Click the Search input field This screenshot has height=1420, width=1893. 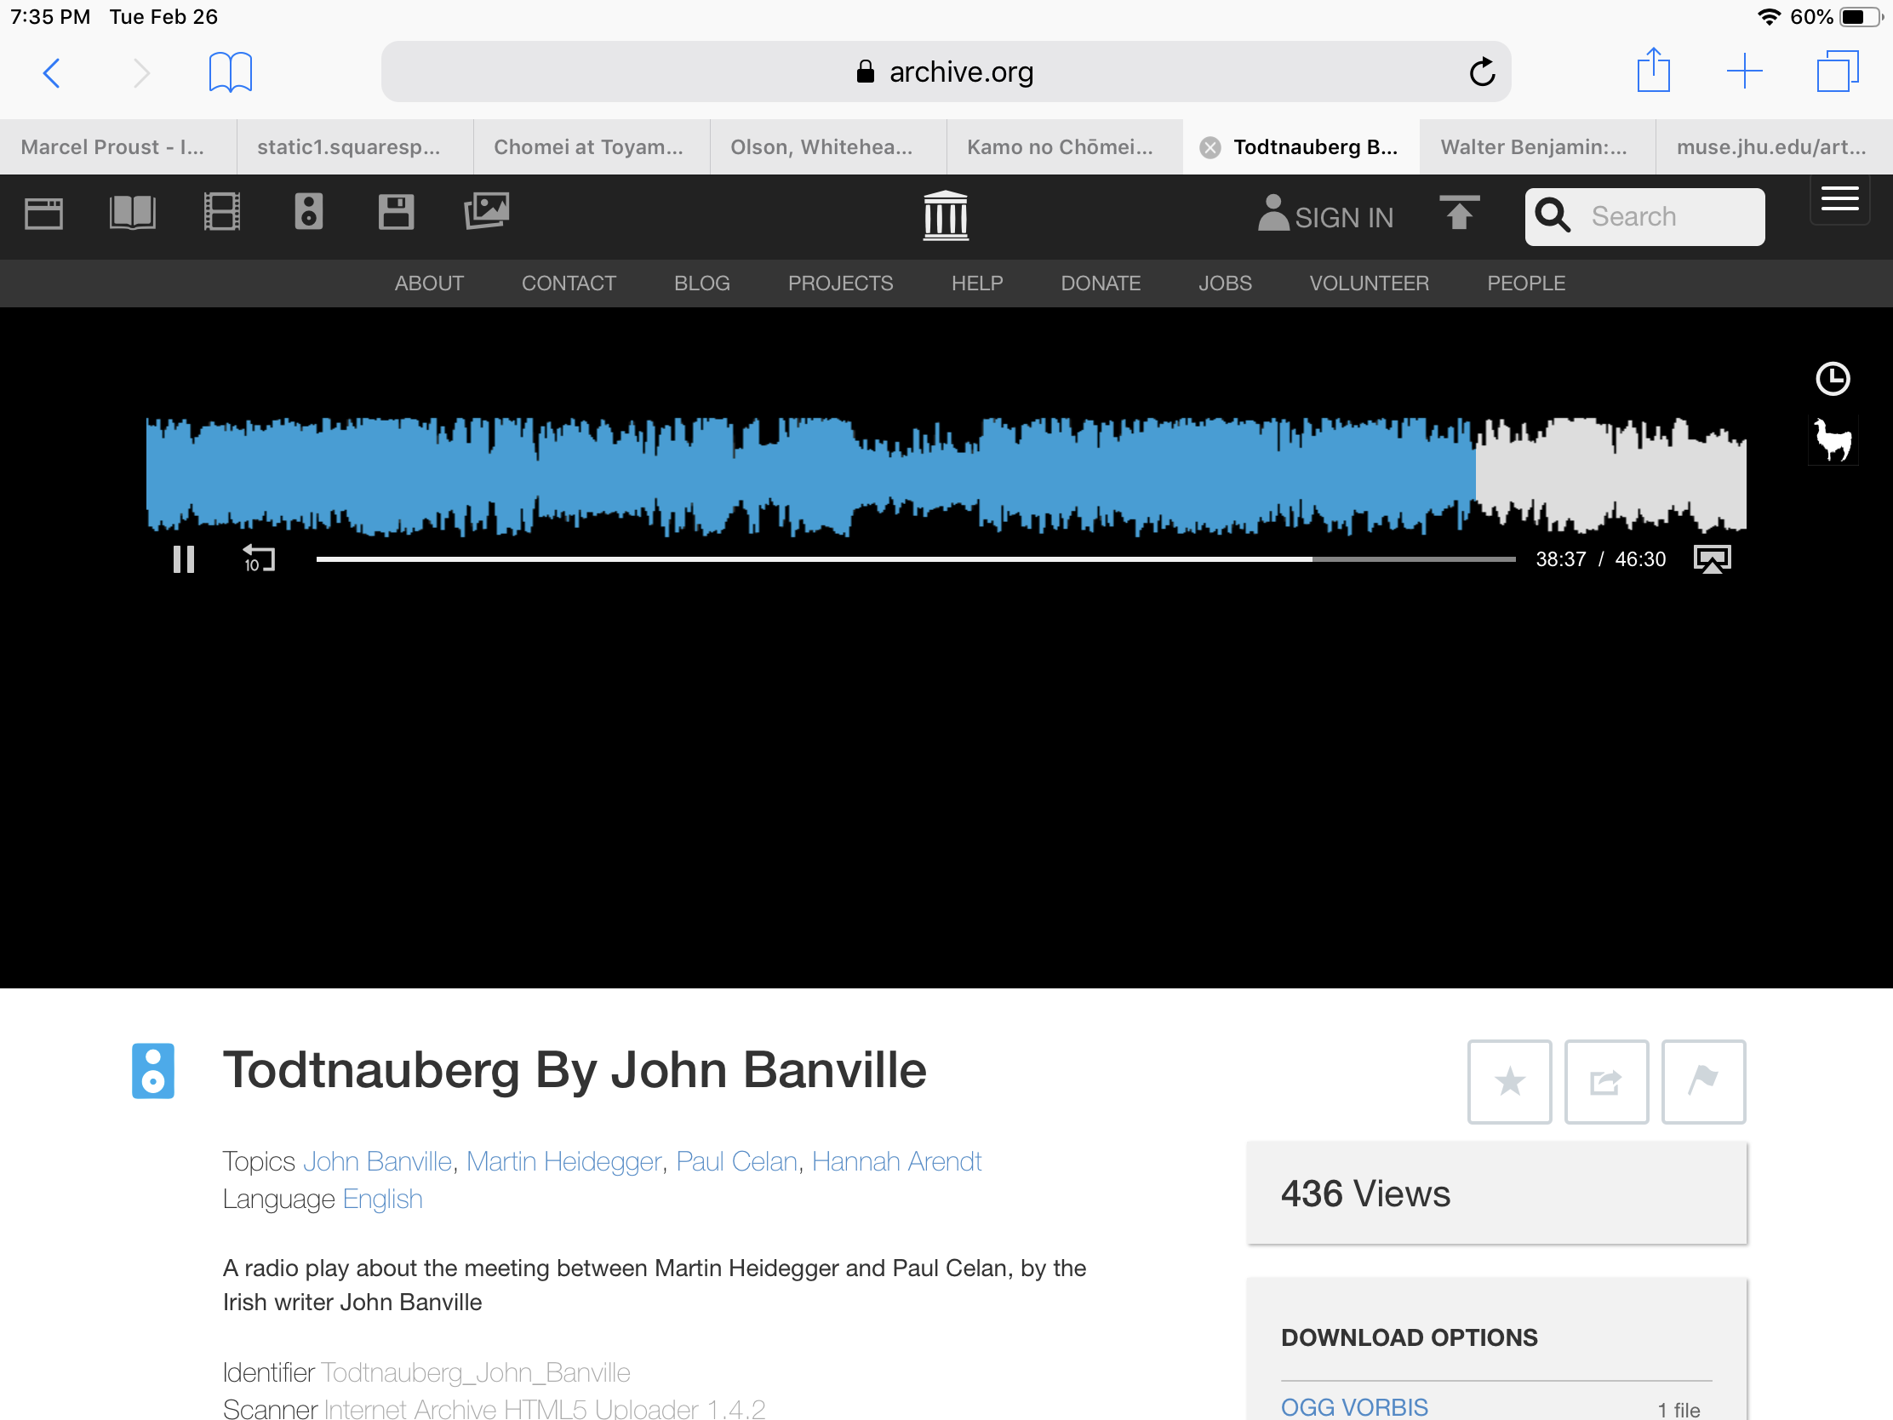1644,216
